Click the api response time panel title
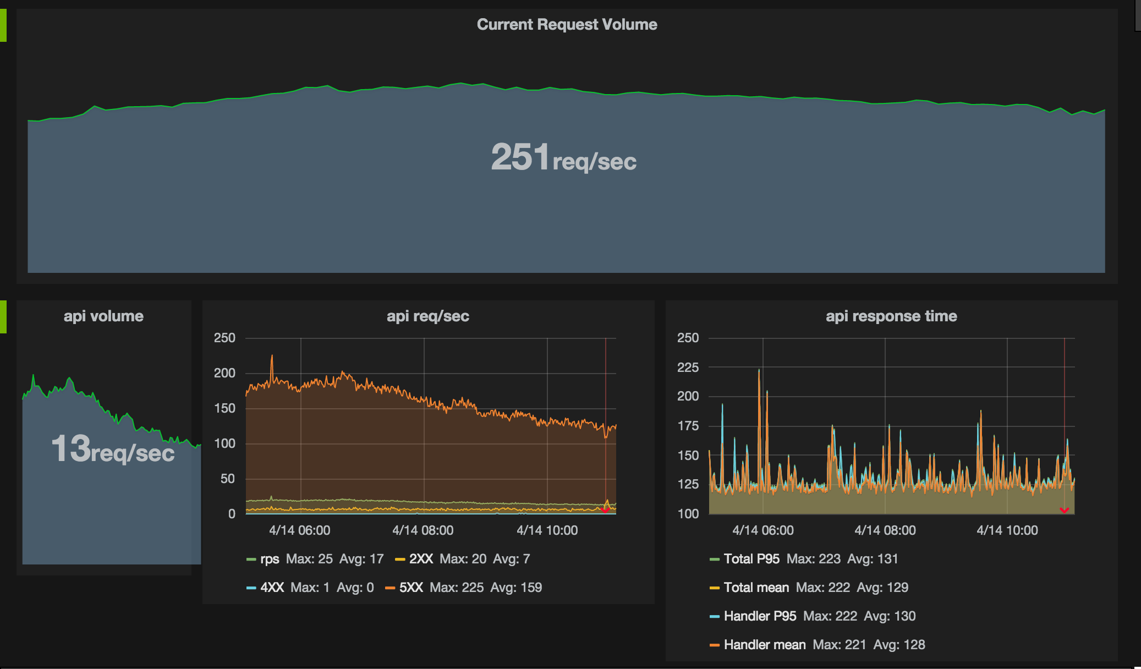Viewport: 1141px width, 669px height. tap(891, 316)
